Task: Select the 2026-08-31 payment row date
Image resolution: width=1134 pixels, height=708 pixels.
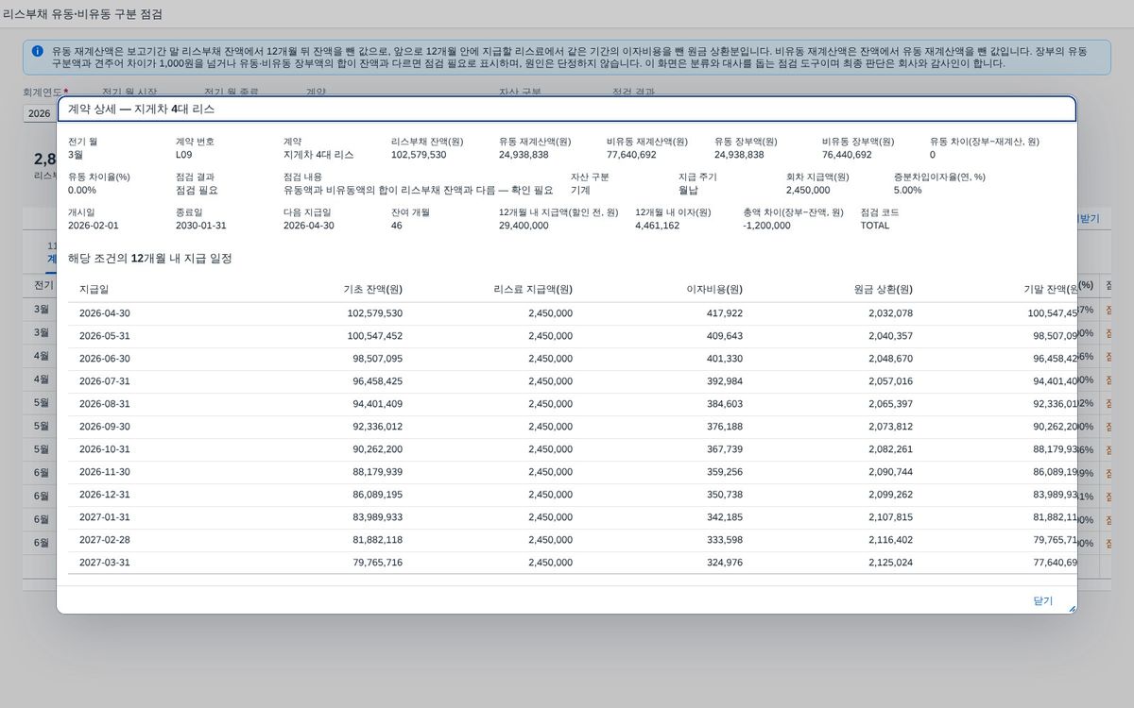Action: click(x=105, y=404)
